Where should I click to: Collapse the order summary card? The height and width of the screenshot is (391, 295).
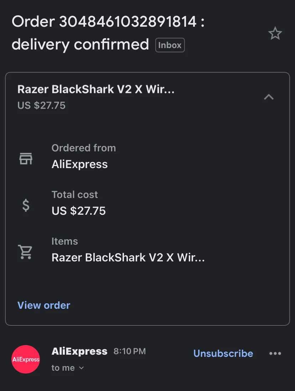(x=269, y=97)
